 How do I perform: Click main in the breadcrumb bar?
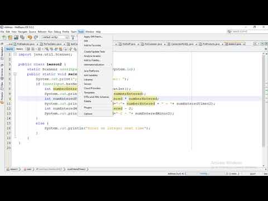pyautogui.click(x=29, y=169)
